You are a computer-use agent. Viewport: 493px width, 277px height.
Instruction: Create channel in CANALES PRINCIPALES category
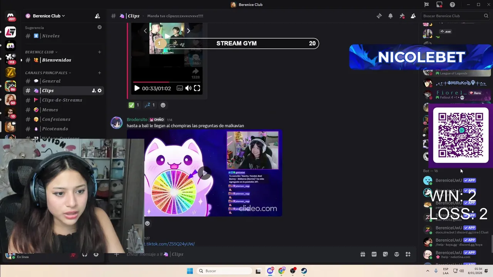coord(99,73)
